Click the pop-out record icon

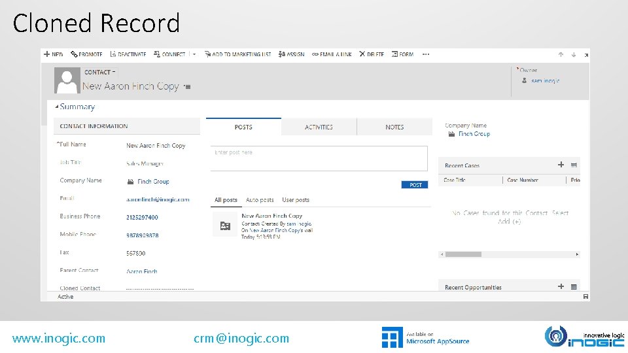pyautogui.click(x=586, y=55)
